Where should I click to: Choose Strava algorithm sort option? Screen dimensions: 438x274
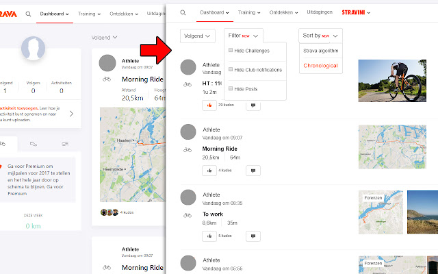click(321, 51)
